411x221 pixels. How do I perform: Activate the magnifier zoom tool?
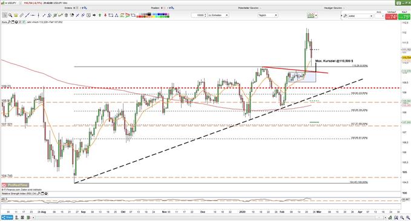click(x=10, y=15)
